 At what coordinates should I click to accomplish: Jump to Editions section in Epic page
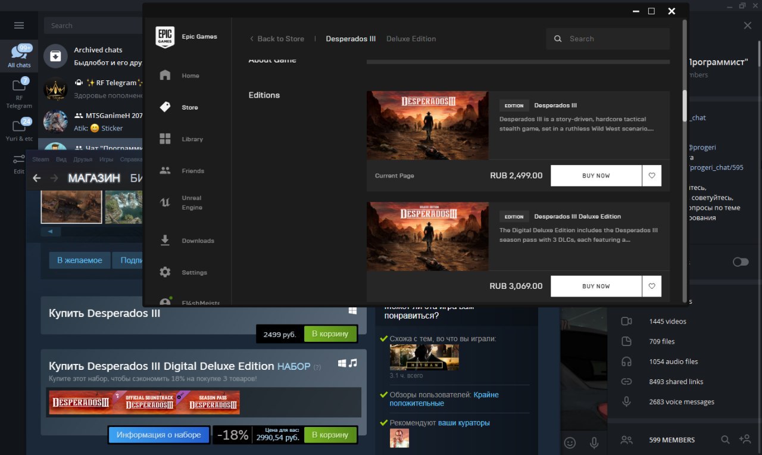point(264,95)
